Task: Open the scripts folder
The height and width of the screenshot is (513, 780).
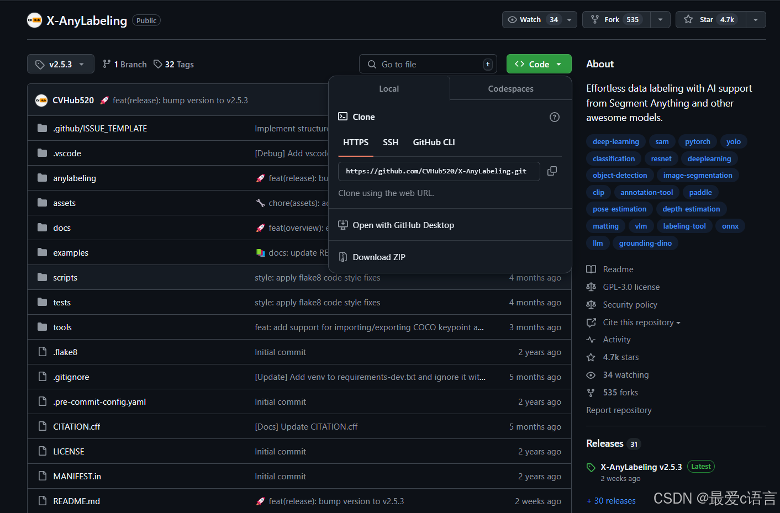Action: click(65, 278)
